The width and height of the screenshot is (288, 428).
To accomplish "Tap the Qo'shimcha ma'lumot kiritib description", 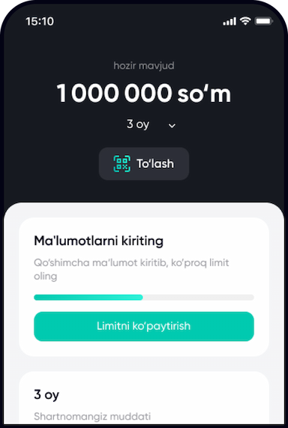I will [131, 269].
